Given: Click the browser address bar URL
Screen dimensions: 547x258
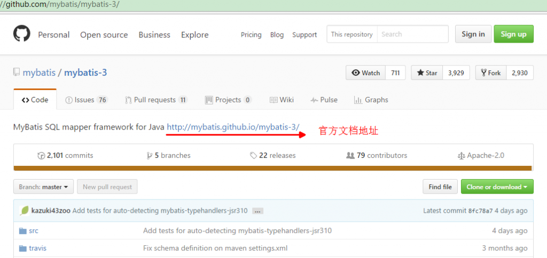Looking at the screenshot, I should (x=60, y=5).
